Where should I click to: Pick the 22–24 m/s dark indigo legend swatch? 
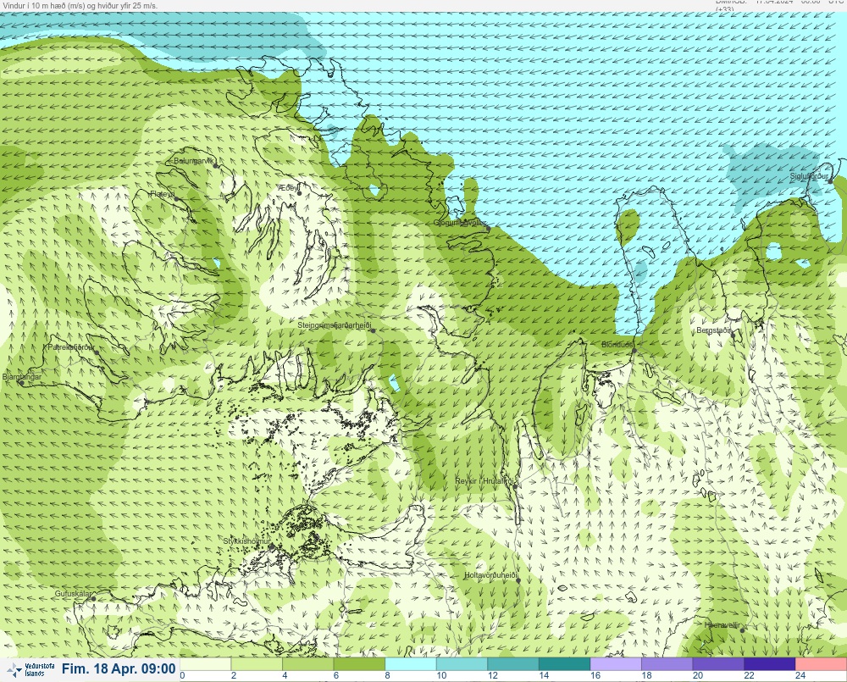(x=770, y=663)
